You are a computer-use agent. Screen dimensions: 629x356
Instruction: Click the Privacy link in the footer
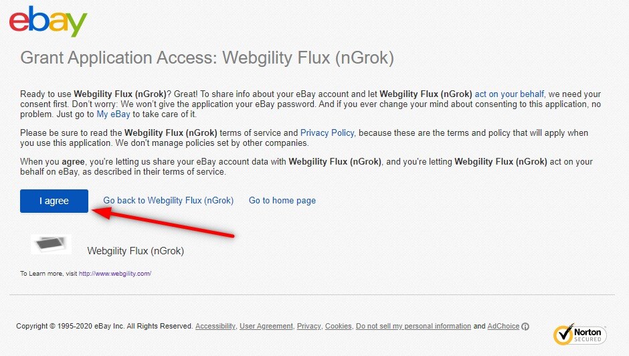coord(309,326)
